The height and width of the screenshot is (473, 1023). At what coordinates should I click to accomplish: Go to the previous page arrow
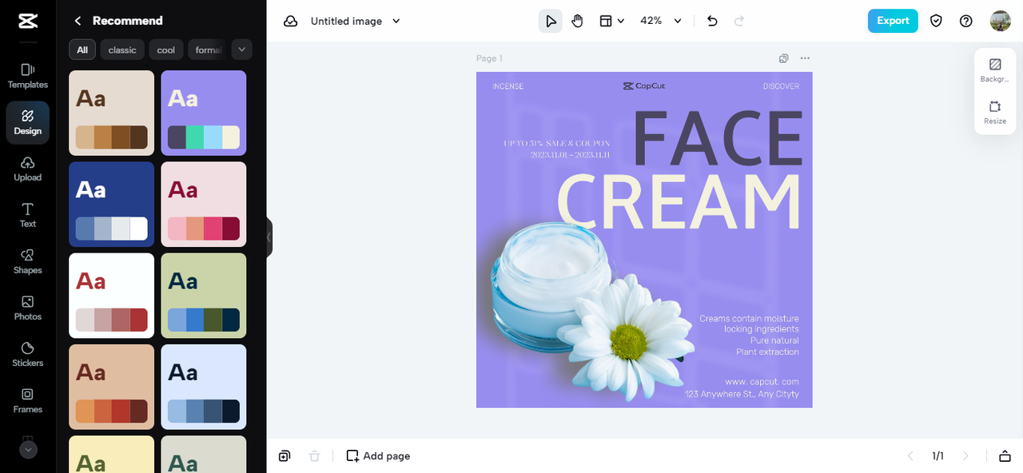[x=910, y=455]
